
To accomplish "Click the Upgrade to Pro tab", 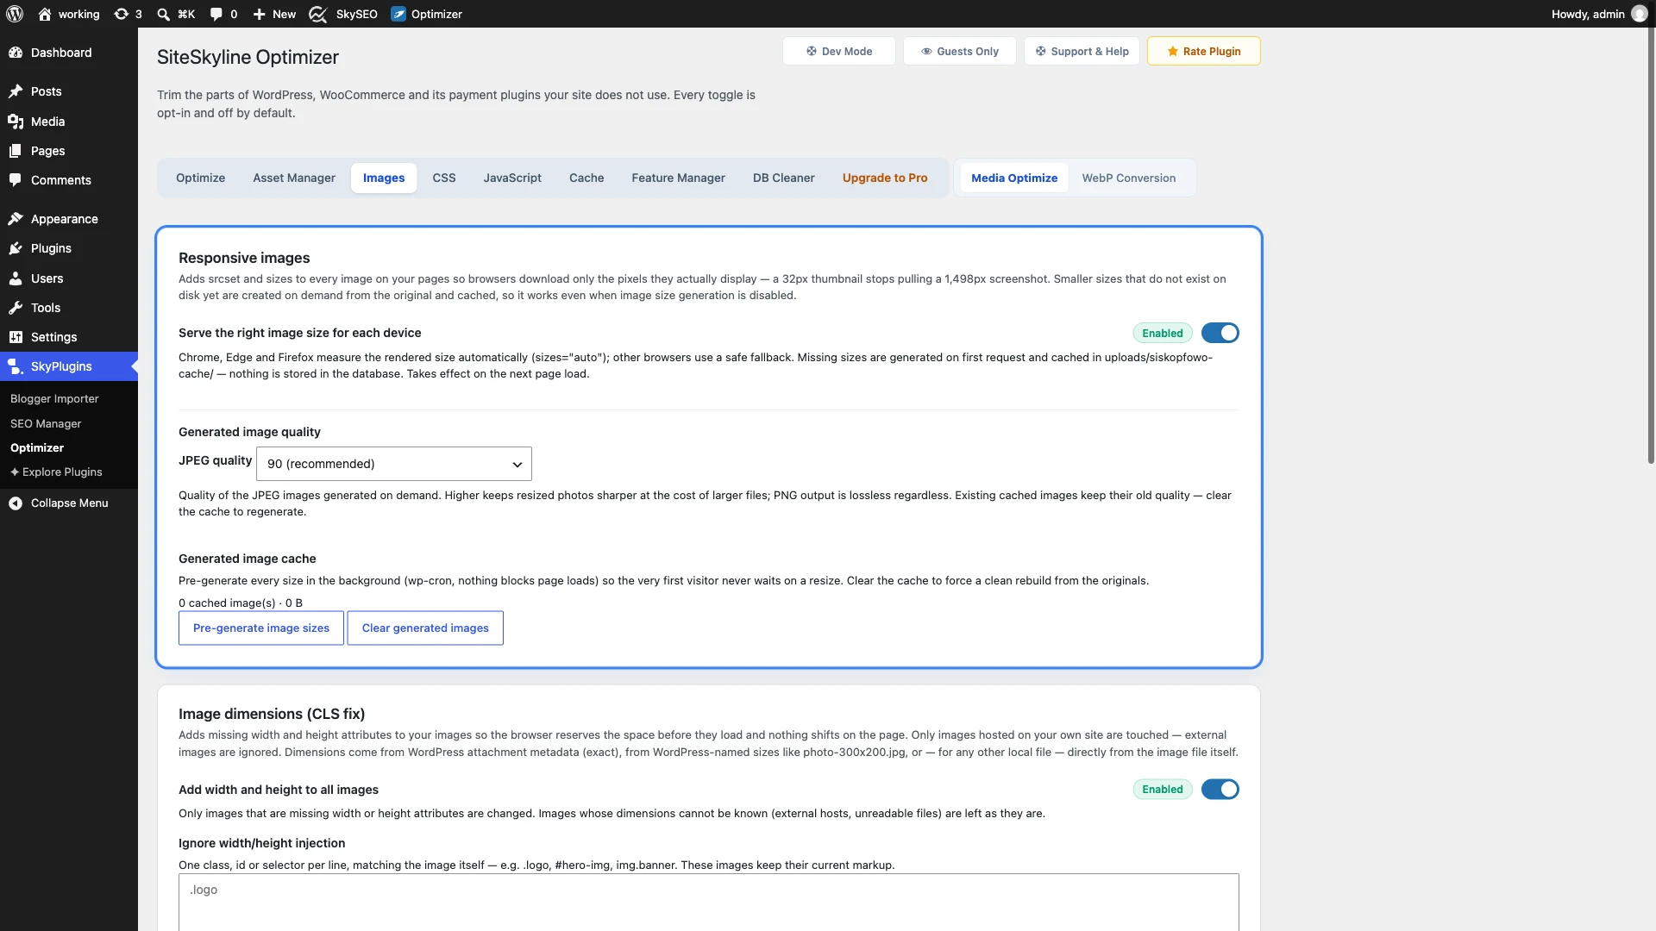I will pos(885,178).
